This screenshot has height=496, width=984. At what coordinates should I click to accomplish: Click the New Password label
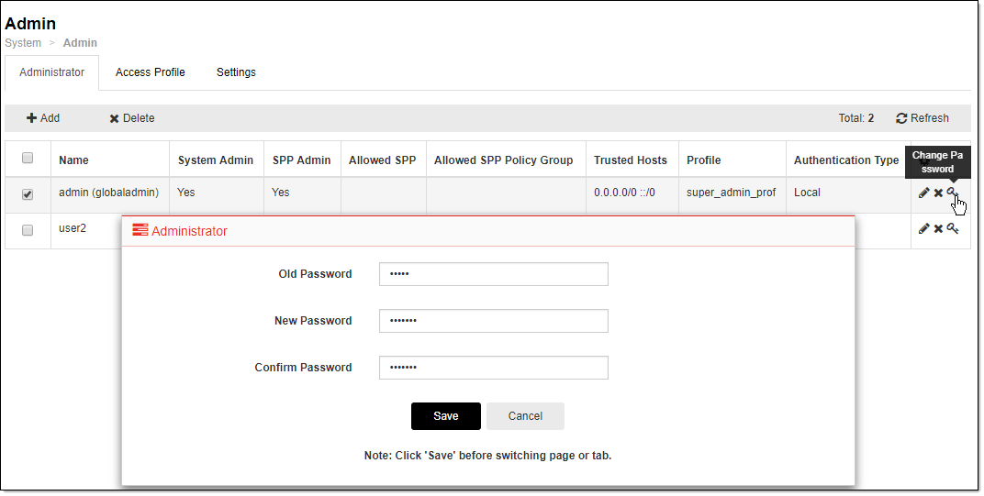pyautogui.click(x=313, y=320)
